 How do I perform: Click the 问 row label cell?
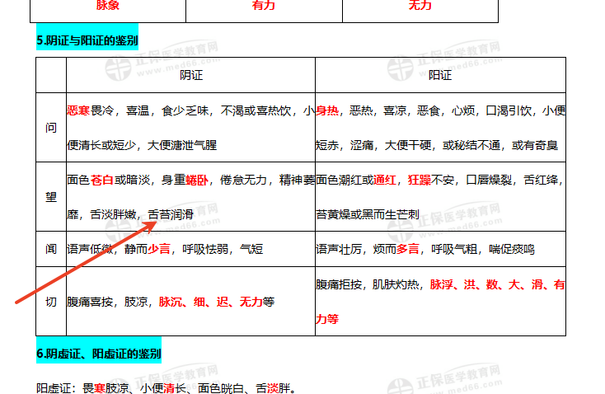click(51, 127)
